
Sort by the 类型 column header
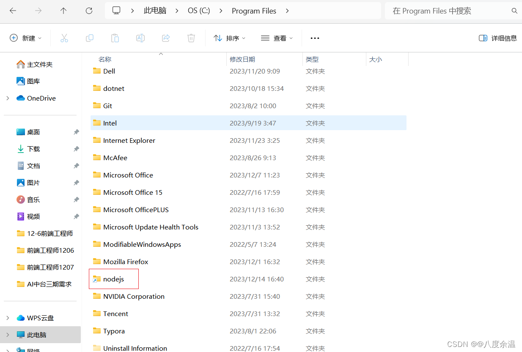pyautogui.click(x=312, y=60)
